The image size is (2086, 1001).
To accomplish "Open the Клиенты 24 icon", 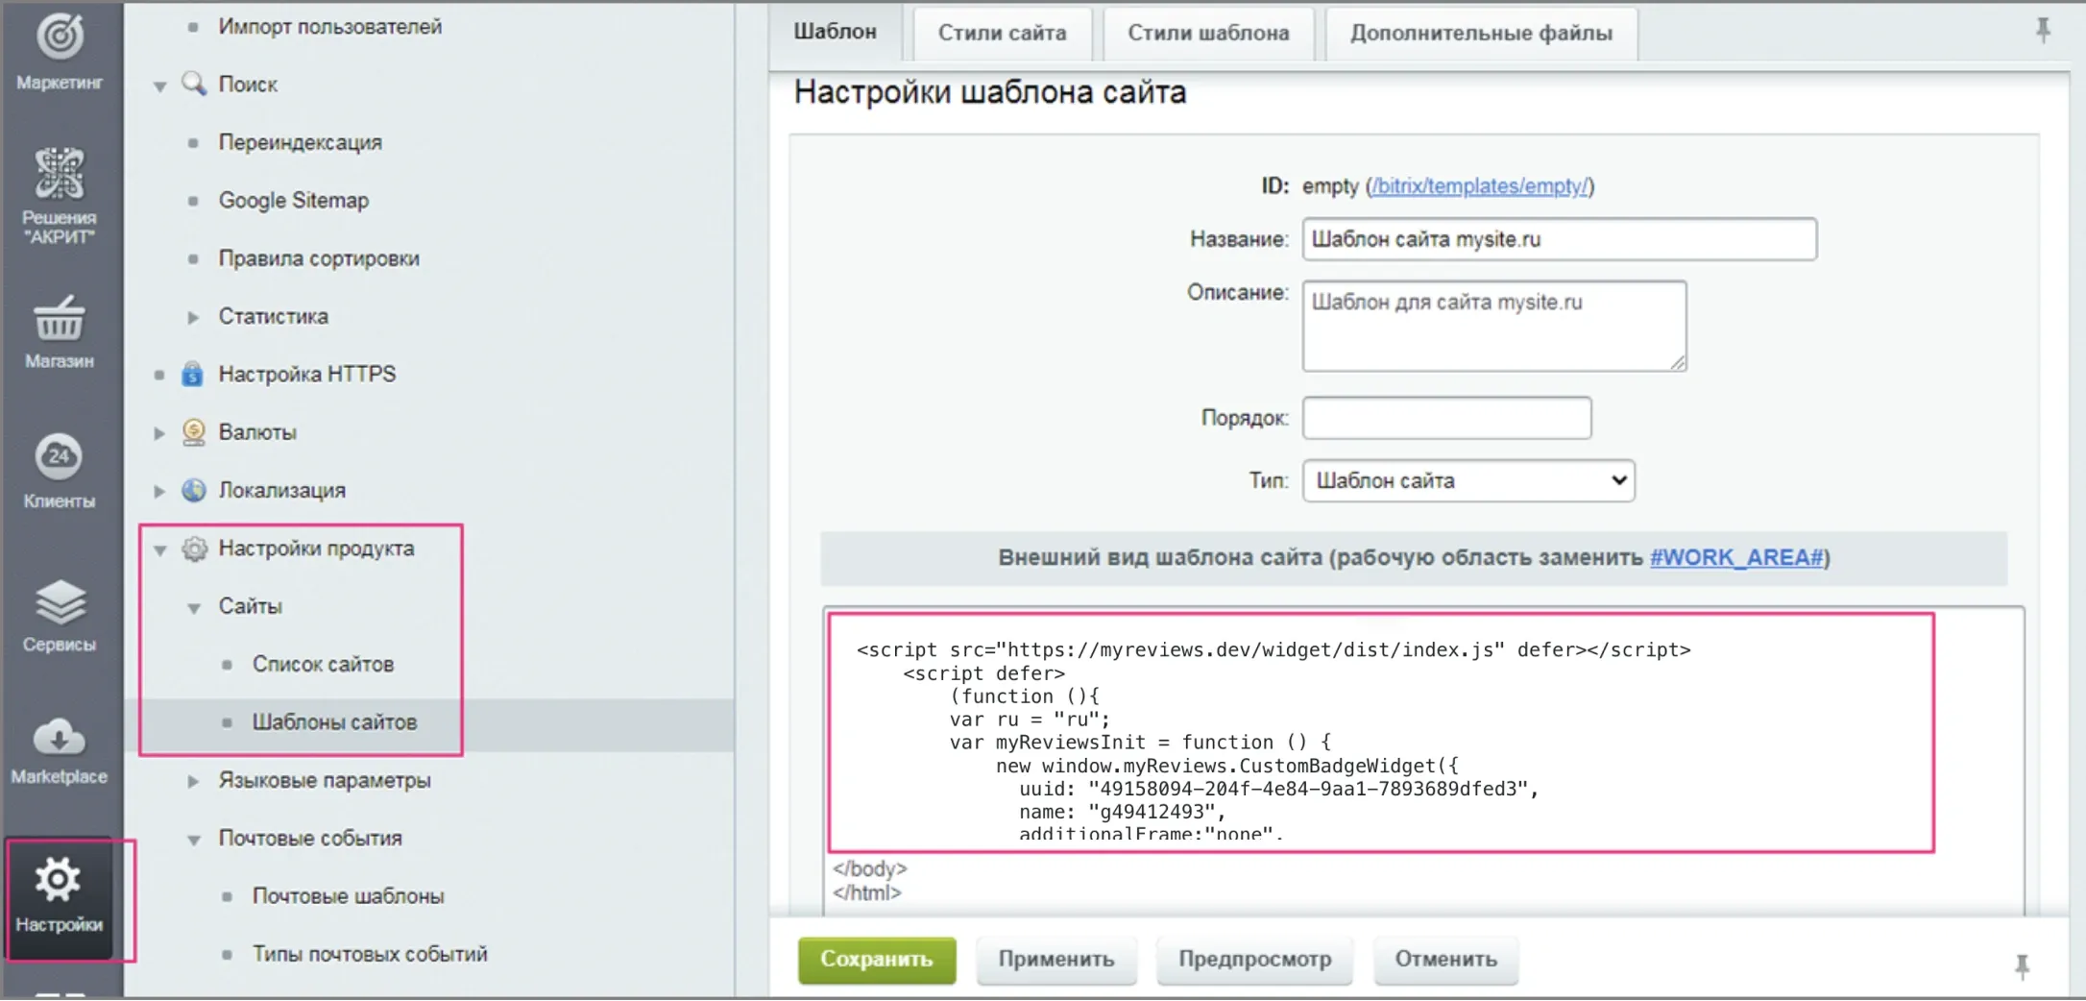I will tap(60, 456).
